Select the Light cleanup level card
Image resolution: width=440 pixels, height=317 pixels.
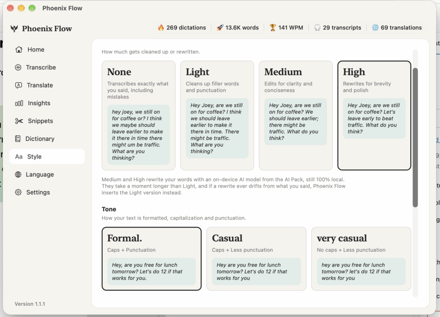[x=217, y=115]
